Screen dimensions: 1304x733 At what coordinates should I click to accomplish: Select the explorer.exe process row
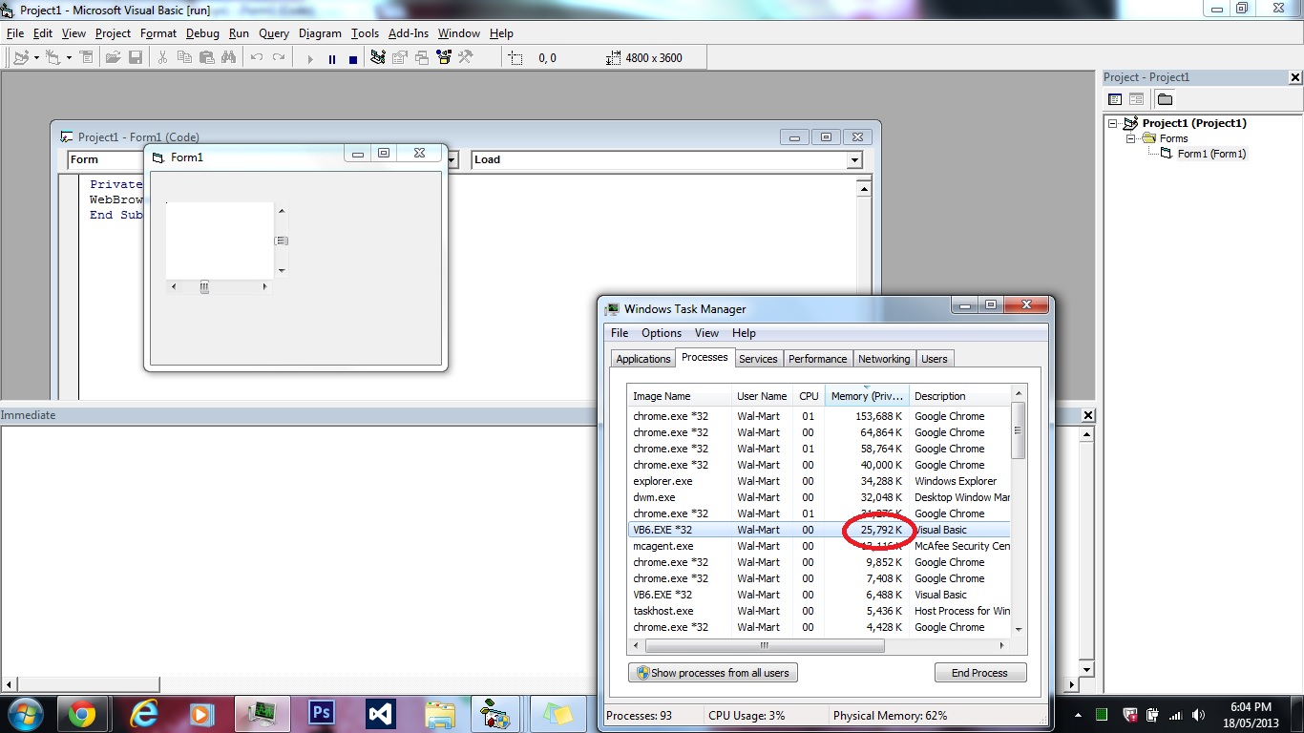pos(819,481)
